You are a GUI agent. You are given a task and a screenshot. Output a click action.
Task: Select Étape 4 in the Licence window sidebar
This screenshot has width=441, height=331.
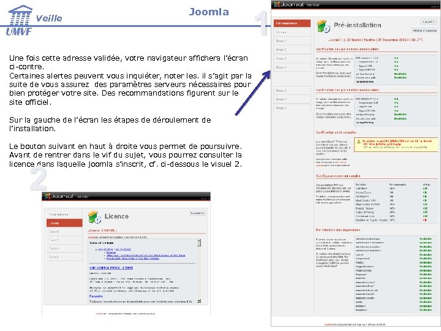tap(64, 257)
